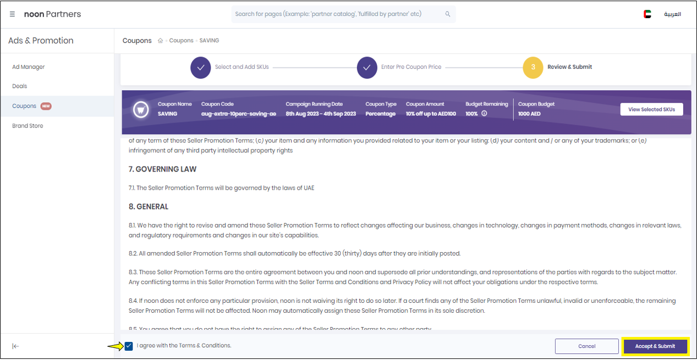Click the Cancel button
The width and height of the screenshot is (697, 360).
click(x=587, y=346)
